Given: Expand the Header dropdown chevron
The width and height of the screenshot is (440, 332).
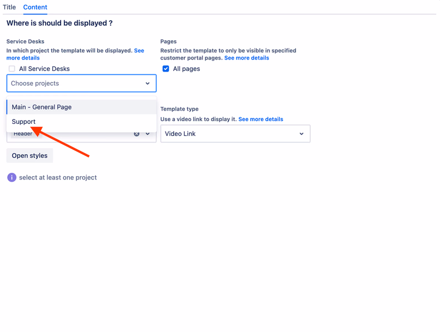Looking at the screenshot, I should 147,134.
